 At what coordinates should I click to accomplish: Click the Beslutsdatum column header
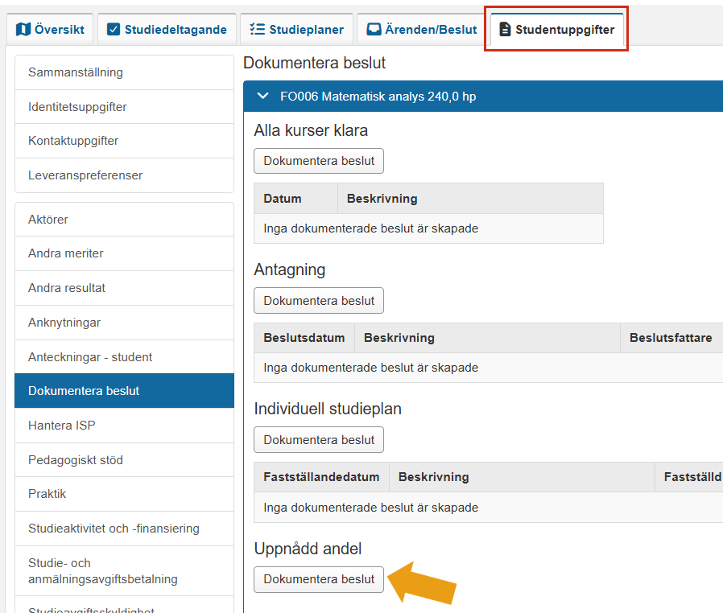[x=304, y=338]
